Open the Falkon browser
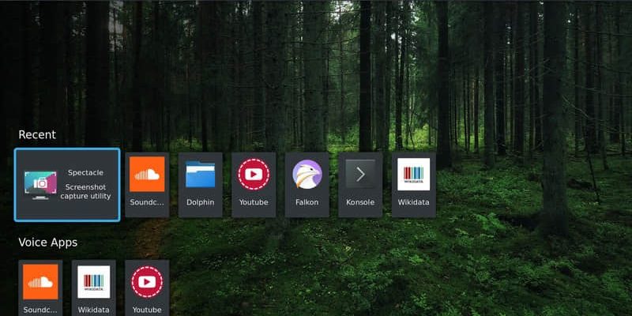This screenshot has width=632, height=316. tap(307, 185)
